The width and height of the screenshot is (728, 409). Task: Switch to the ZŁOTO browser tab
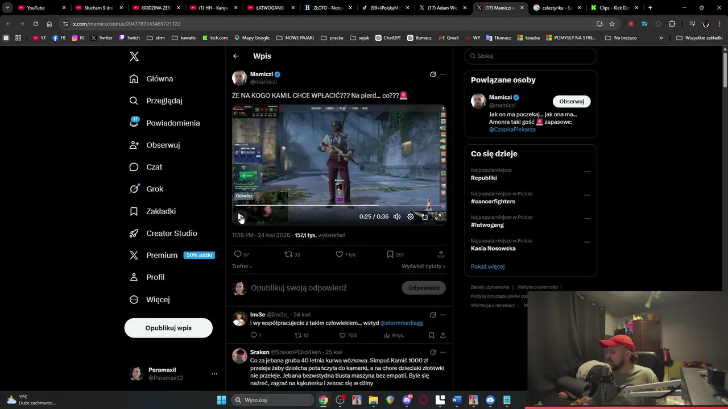[x=327, y=8]
